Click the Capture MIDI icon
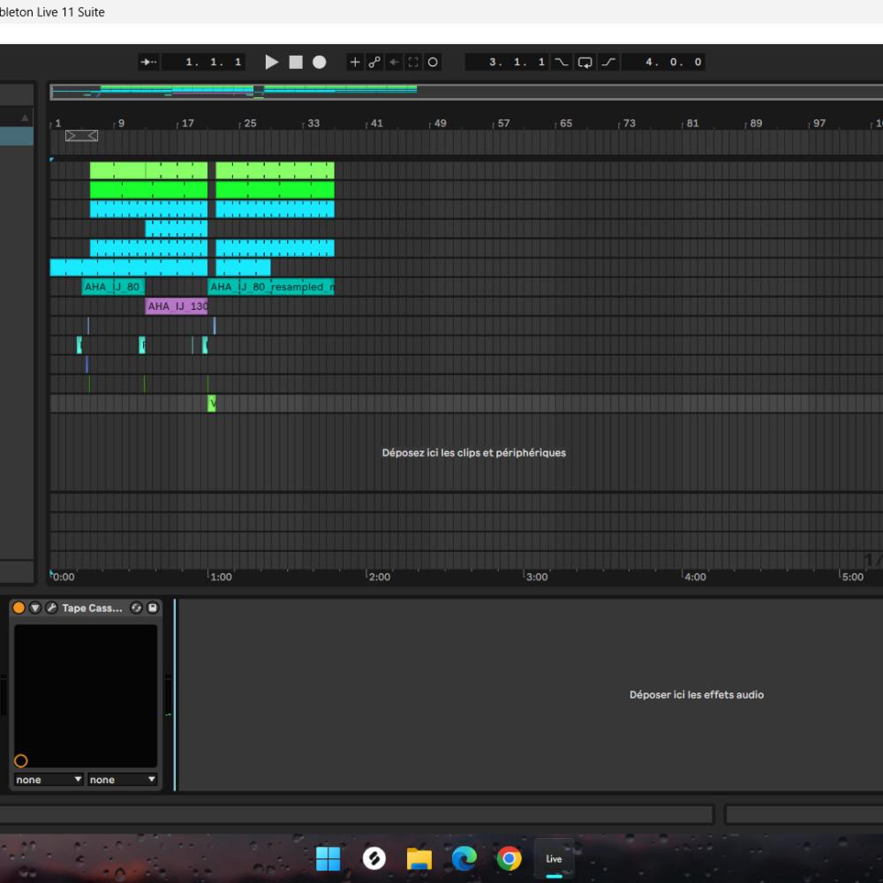This screenshot has height=883, width=883. click(413, 62)
